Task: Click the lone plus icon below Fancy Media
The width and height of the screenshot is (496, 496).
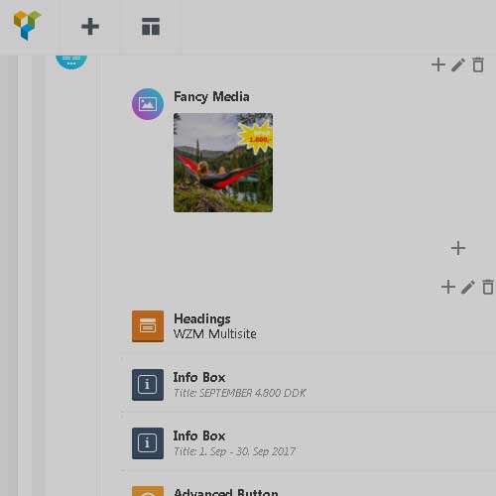Action: (458, 248)
